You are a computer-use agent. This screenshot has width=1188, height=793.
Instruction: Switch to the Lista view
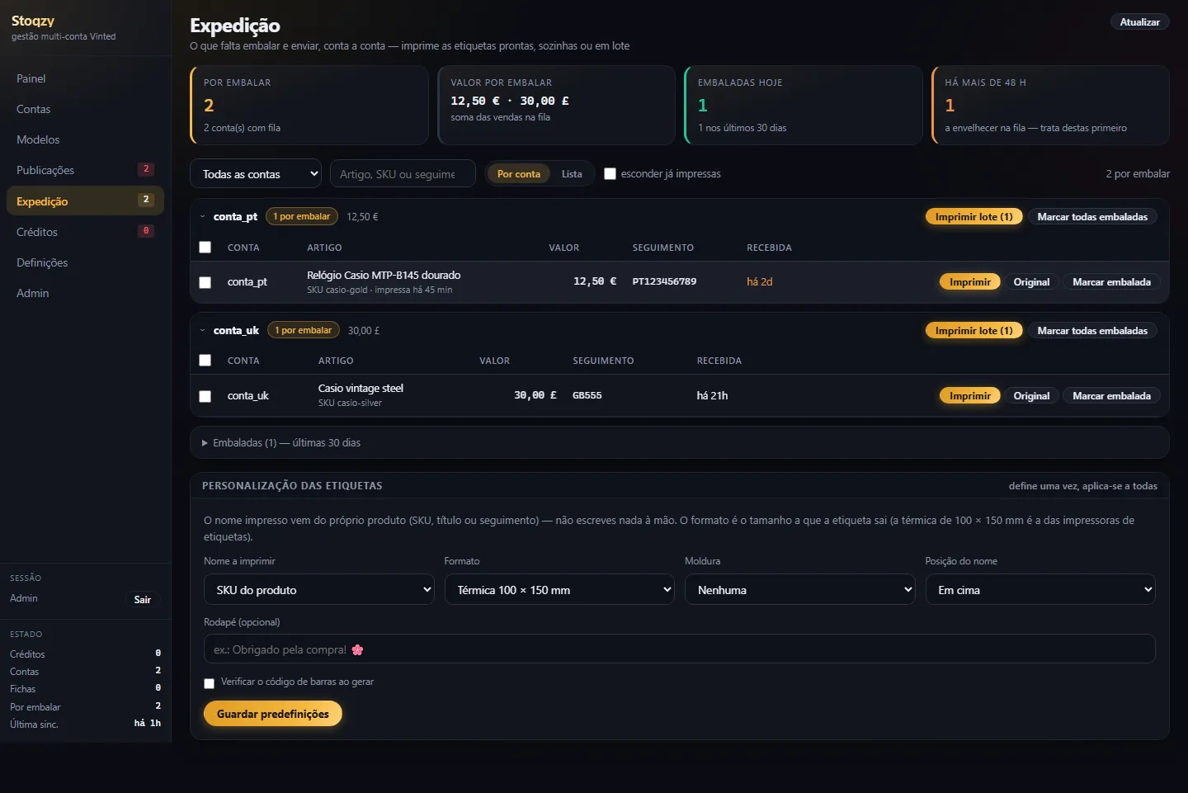pos(572,173)
